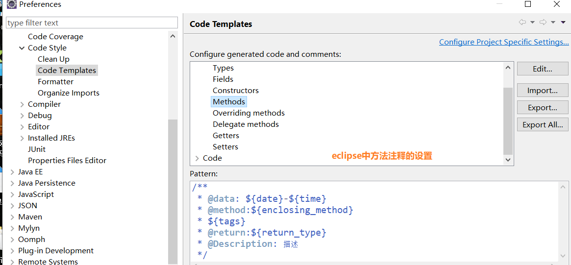Click the forward navigation arrow icon

point(543,23)
